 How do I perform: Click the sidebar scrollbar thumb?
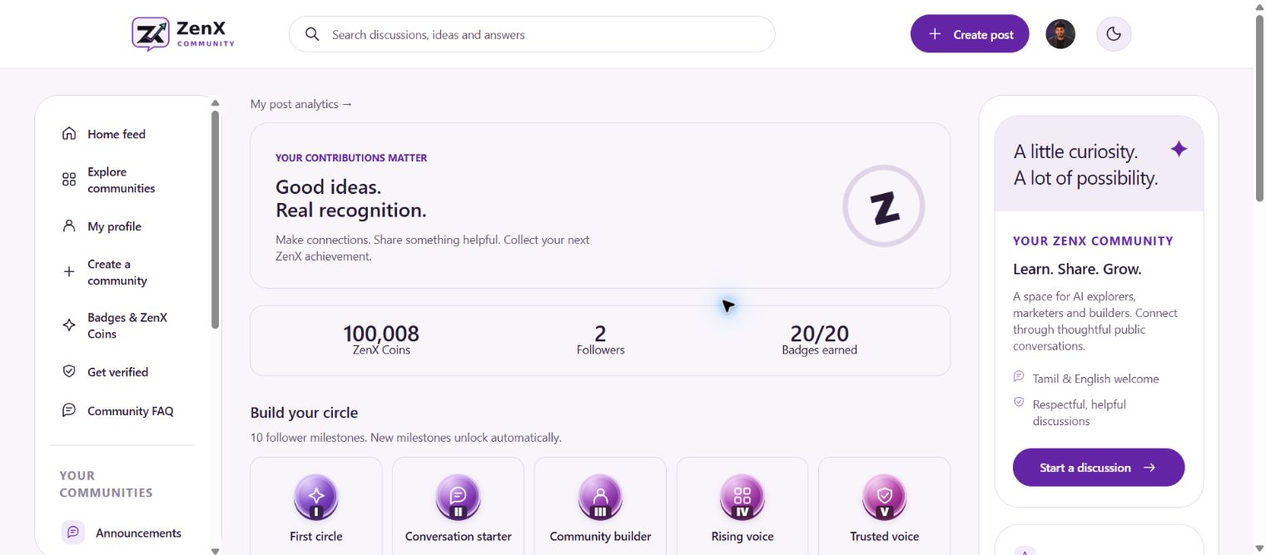[x=216, y=220]
